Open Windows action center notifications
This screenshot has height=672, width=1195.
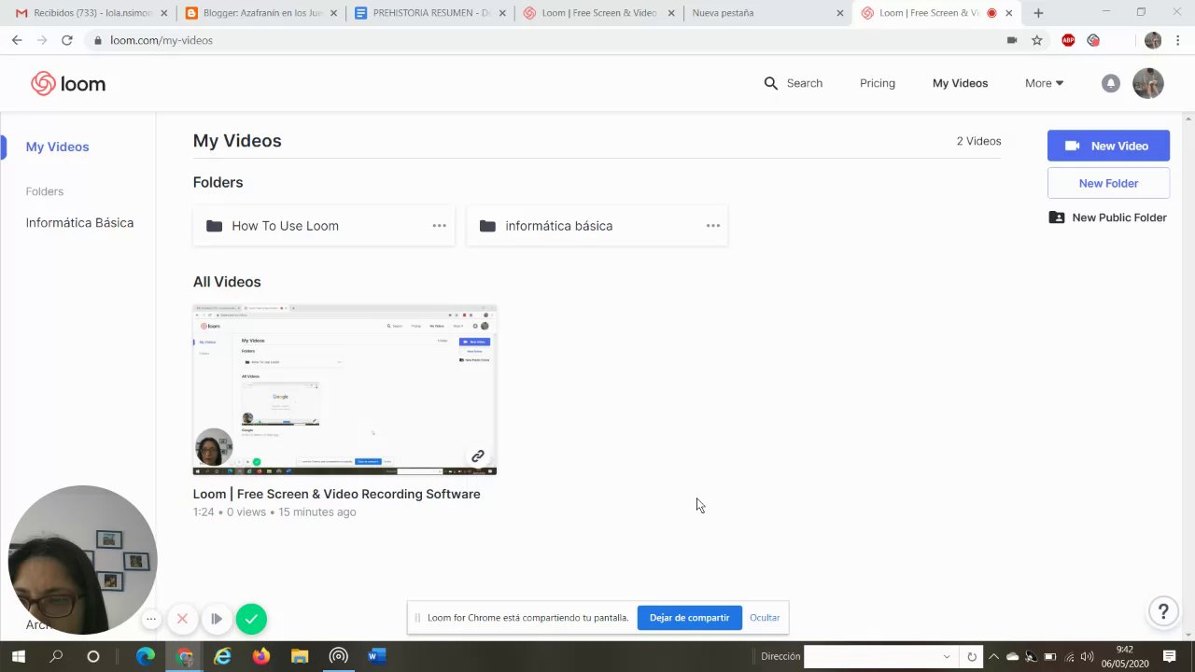click(x=1169, y=656)
